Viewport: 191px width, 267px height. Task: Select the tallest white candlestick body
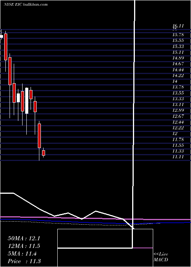[x=27, y=101]
